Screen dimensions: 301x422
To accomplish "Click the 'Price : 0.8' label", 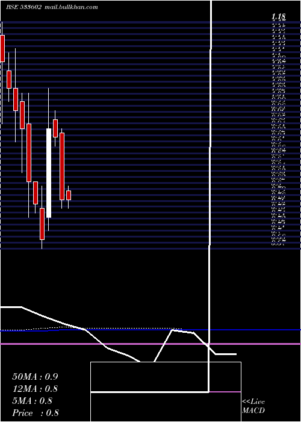I will [x=36, y=413].
